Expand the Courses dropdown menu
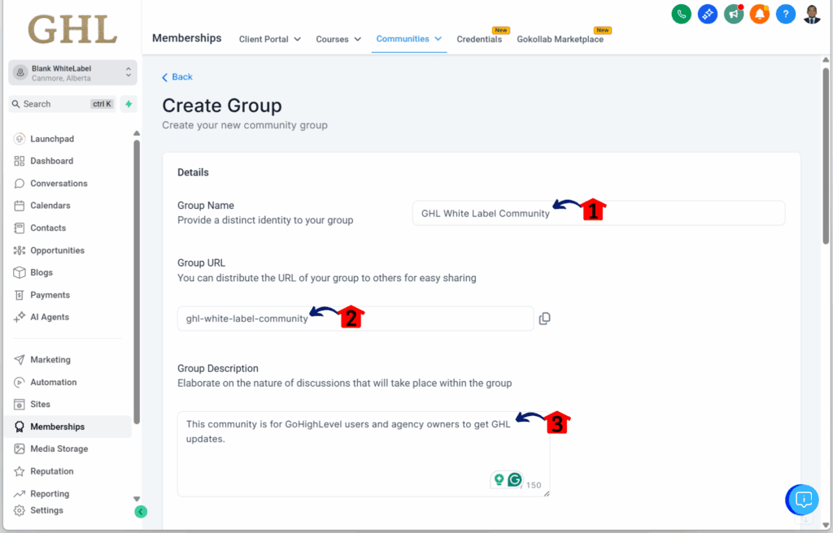This screenshot has height=533, width=833. pyautogui.click(x=338, y=39)
